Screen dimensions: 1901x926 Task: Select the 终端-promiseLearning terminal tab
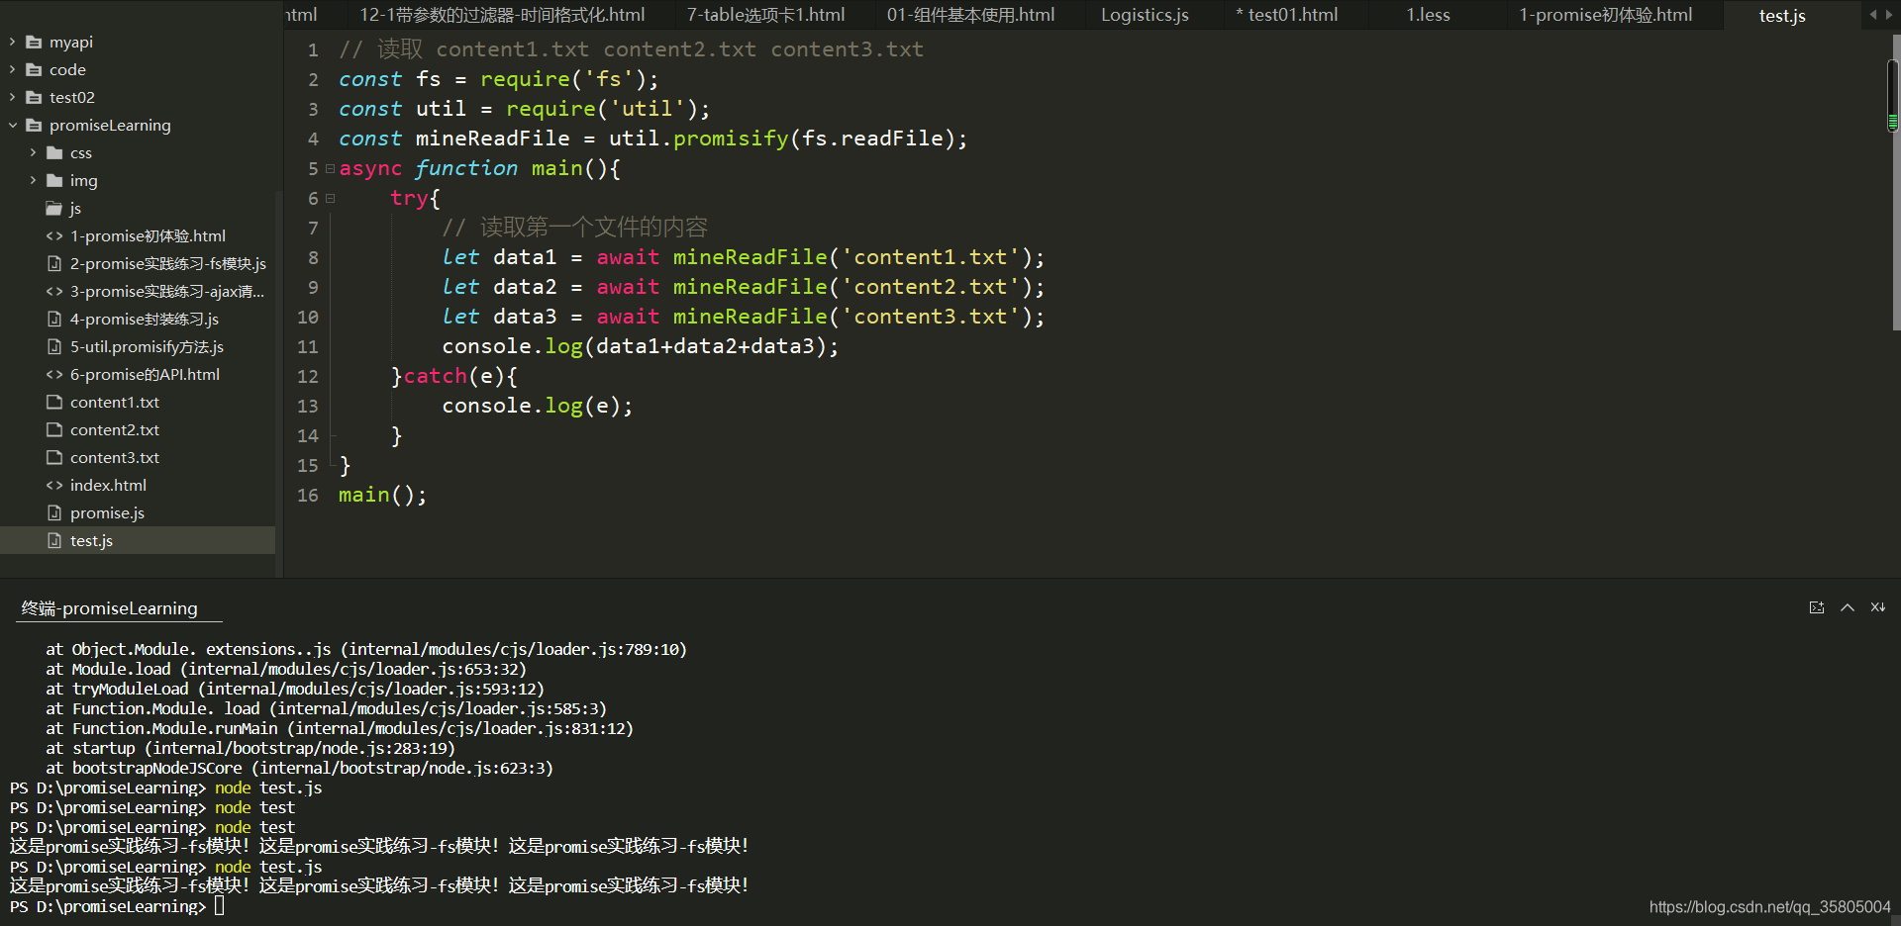coord(110,608)
